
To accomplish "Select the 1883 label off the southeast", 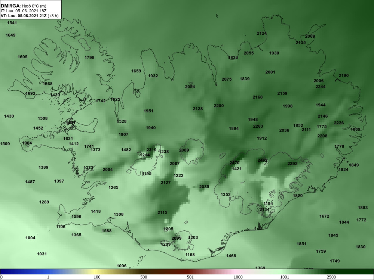I will [x=363, y=208].
